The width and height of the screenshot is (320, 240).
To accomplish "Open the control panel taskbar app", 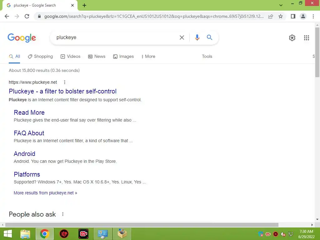I will [102, 234].
